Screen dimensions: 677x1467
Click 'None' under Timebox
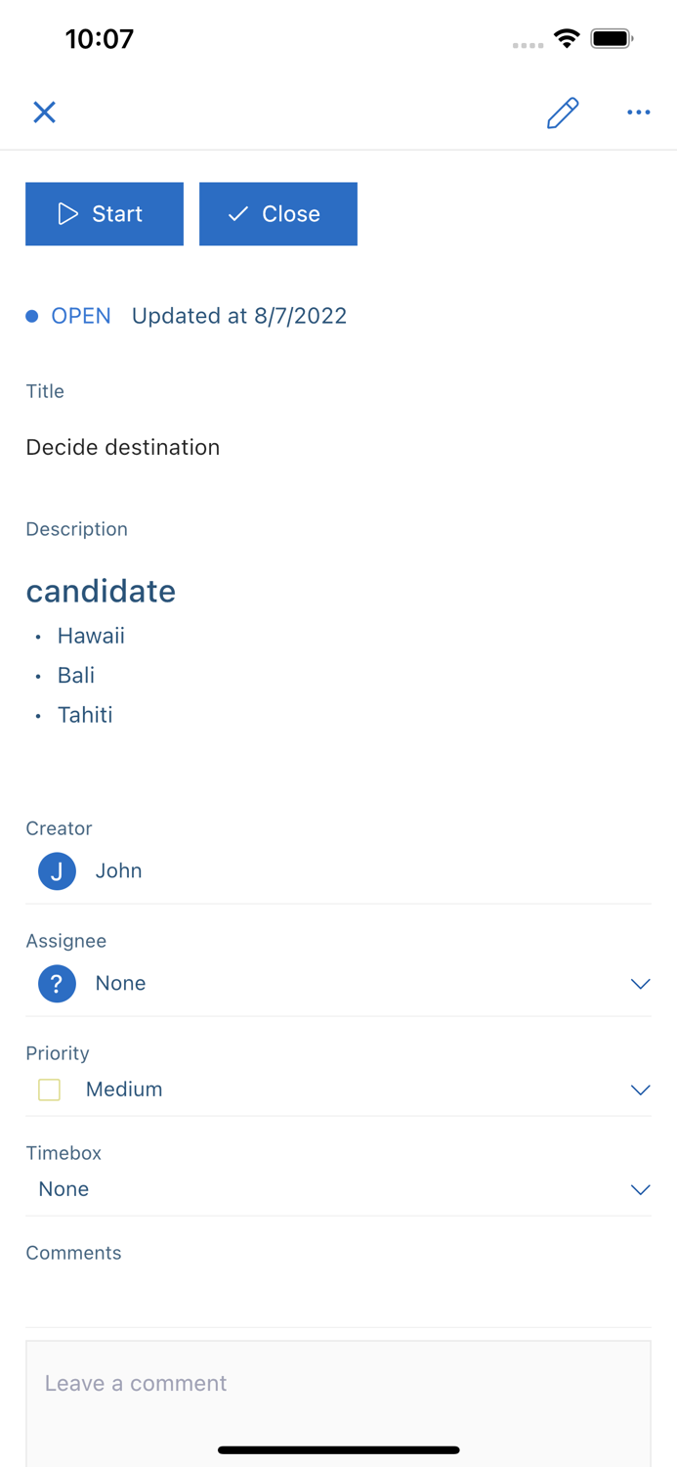coord(63,1189)
